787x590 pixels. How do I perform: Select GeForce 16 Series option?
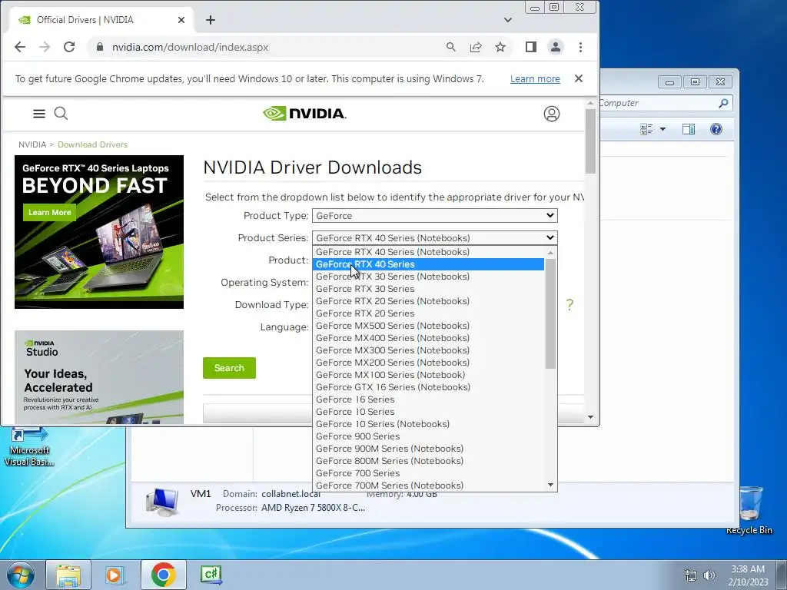(x=428, y=399)
